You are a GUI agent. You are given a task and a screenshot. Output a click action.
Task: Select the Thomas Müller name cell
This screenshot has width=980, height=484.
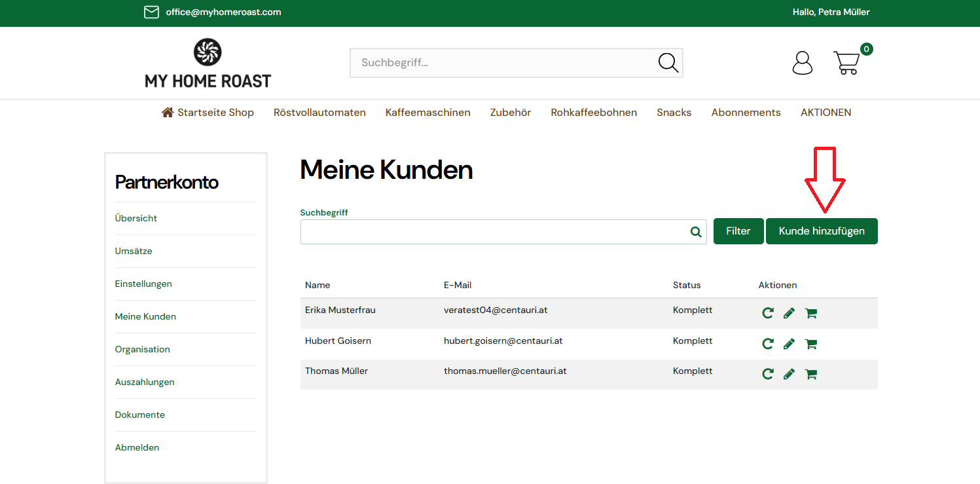click(336, 371)
